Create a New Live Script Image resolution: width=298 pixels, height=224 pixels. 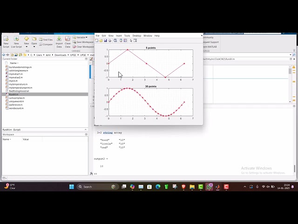16,42
